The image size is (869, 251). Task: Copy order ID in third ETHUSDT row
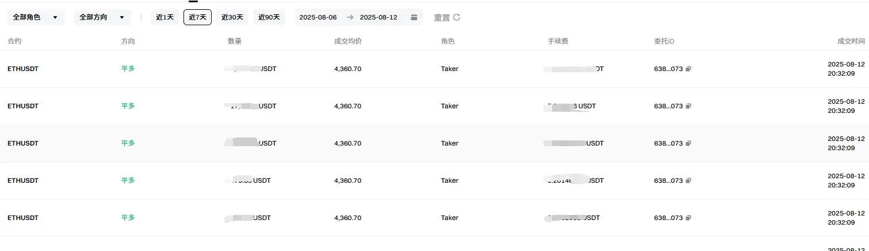[x=688, y=143]
